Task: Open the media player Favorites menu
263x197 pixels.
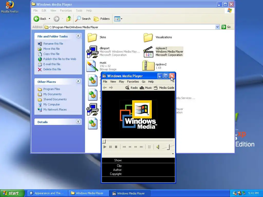Action: (133, 82)
